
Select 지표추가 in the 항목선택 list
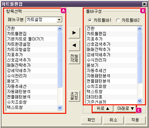(32, 55)
